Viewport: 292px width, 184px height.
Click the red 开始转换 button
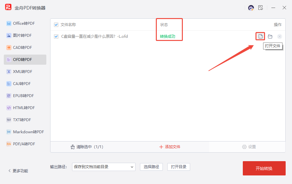tap(264, 168)
